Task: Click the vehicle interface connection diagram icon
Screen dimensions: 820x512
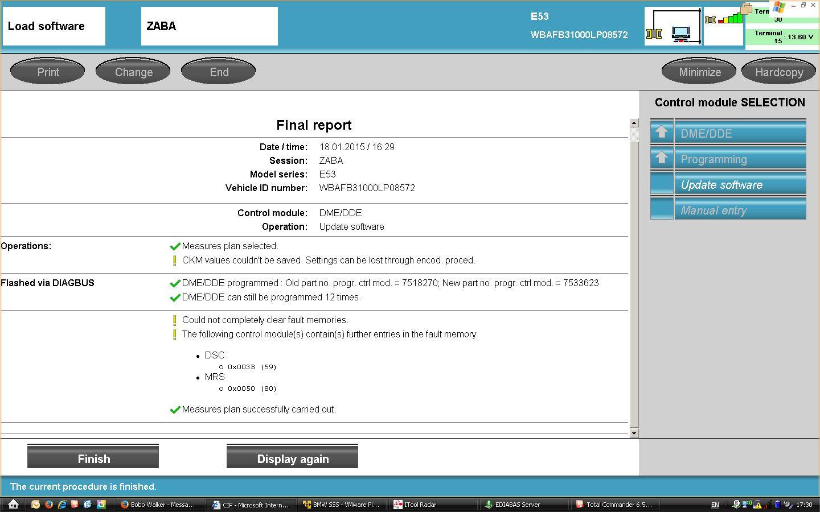Action: coord(673,27)
